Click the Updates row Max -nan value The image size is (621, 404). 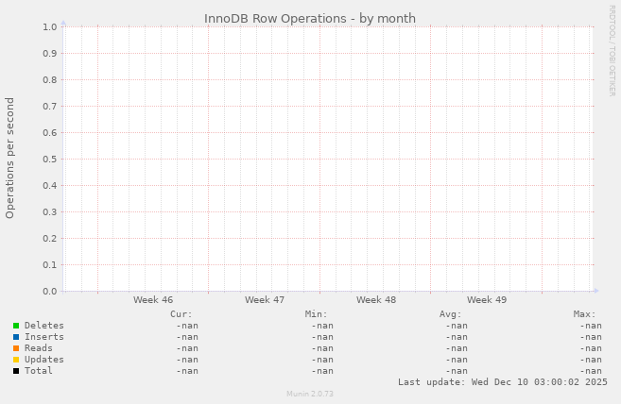591,360
